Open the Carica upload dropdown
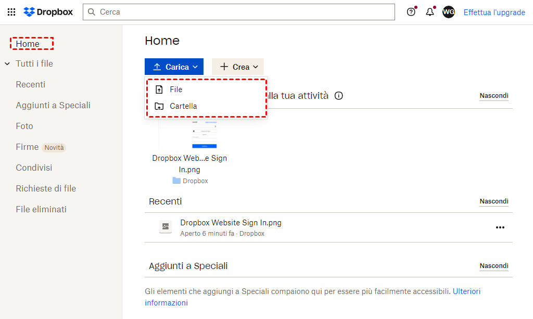The width and height of the screenshot is (533, 319). click(x=174, y=67)
